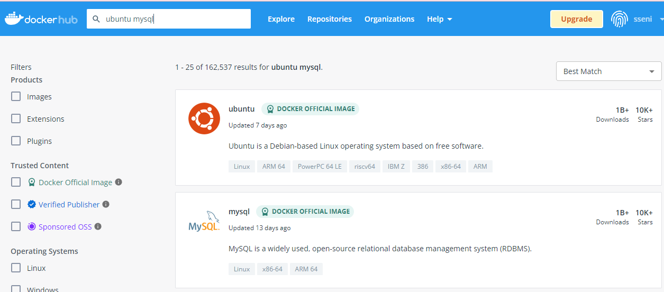The height and width of the screenshot is (292, 664).
Task: Click the IBM Z tag
Action: pos(396,167)
